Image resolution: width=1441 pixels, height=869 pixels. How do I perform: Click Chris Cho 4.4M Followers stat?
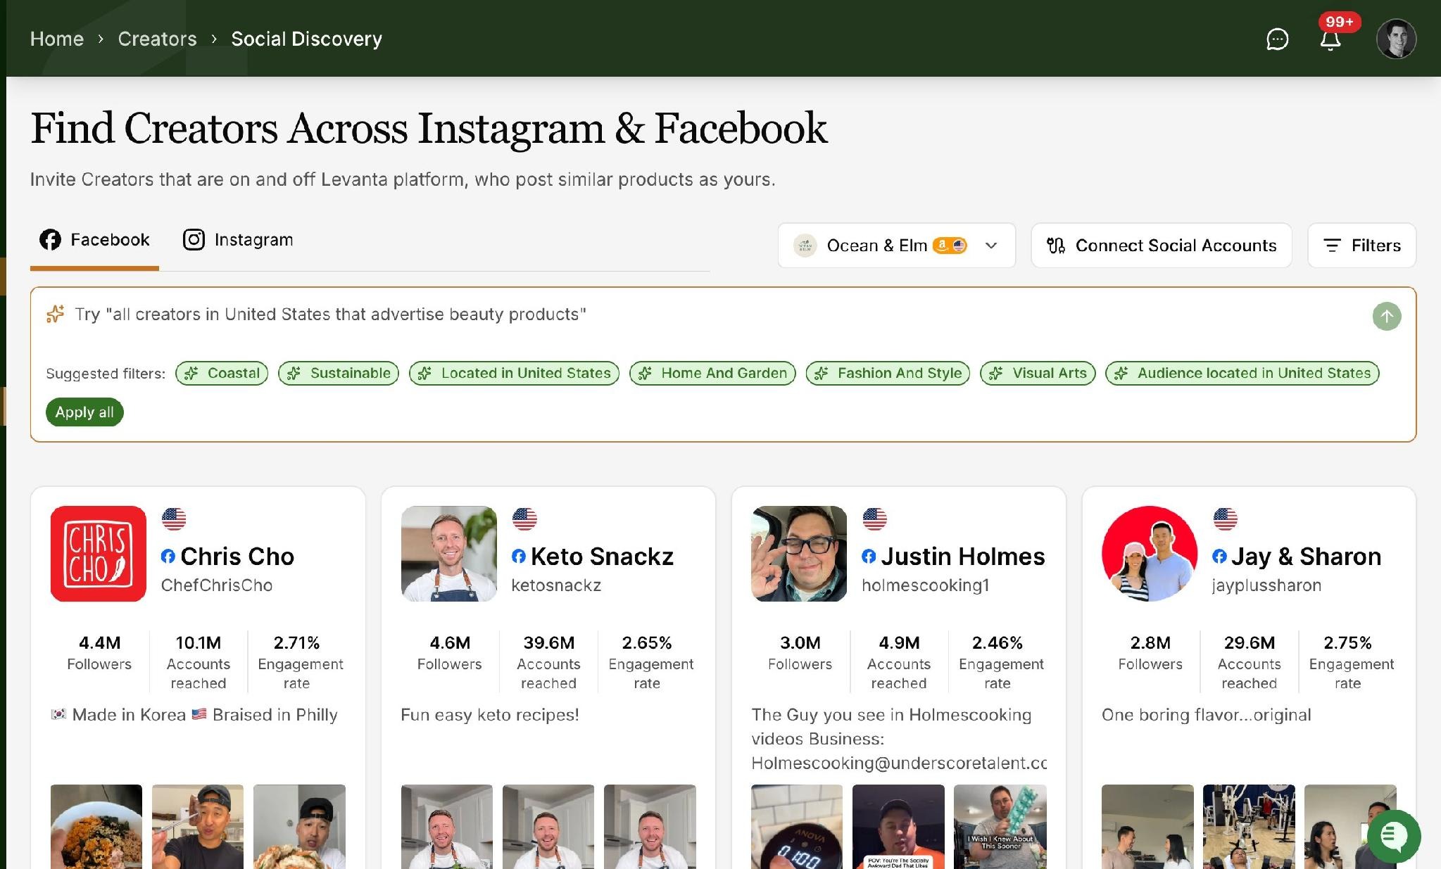pos(99,653)
